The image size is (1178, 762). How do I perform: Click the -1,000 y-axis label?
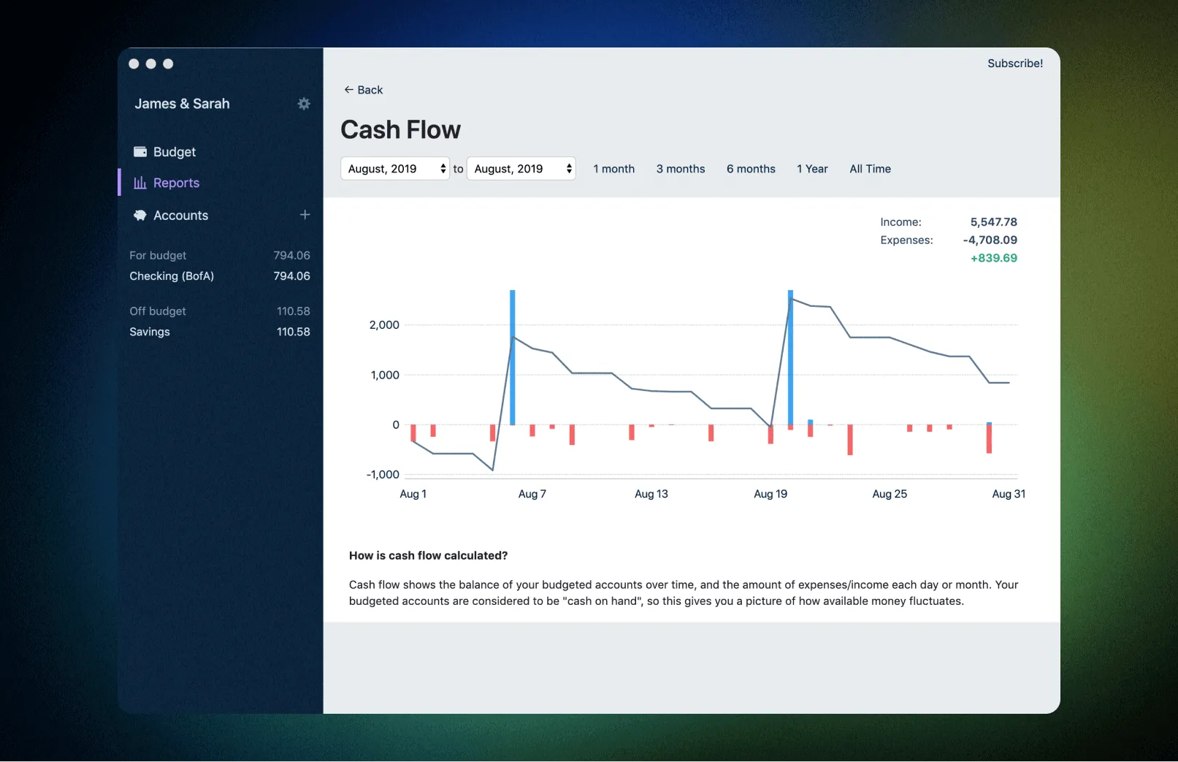pos(383,475)
